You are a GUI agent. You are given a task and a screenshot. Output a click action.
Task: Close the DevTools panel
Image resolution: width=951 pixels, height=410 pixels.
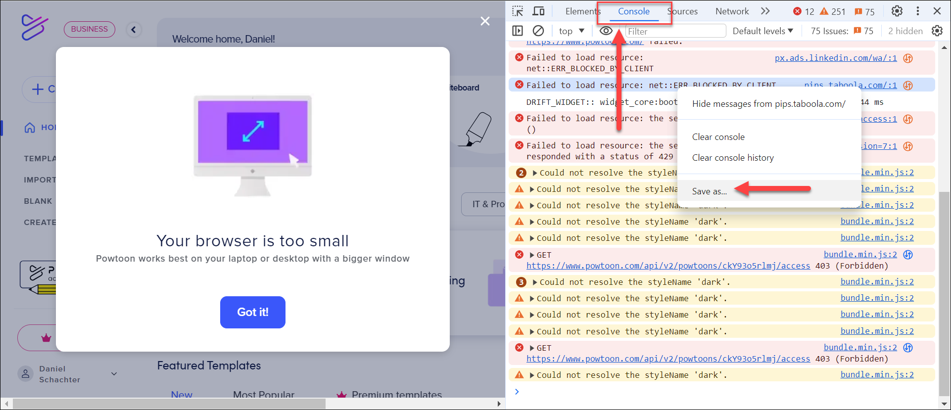pos(937,11)
